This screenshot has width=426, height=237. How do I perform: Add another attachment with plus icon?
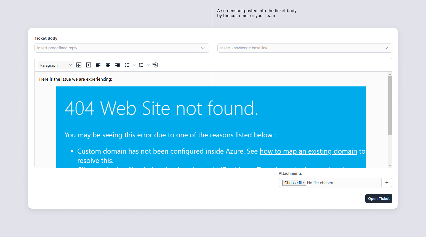[387, 182]
